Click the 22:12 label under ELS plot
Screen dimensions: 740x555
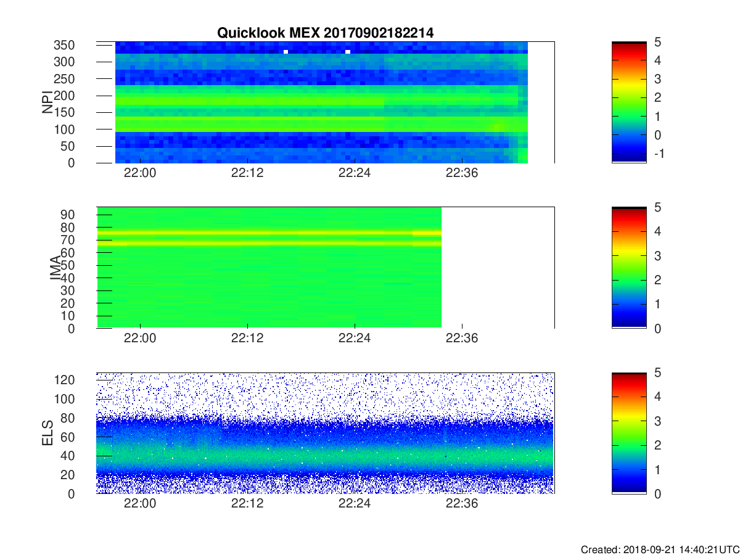(x=247, y=504)
